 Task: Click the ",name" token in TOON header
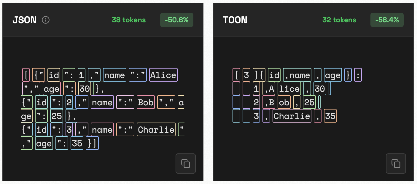(297, 75)
